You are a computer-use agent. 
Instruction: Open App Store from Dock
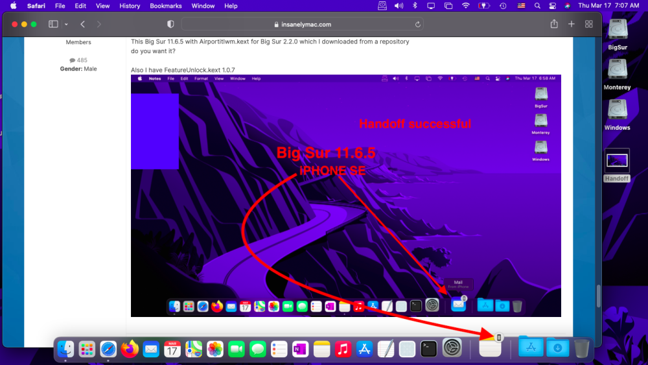tap(364, 349)
